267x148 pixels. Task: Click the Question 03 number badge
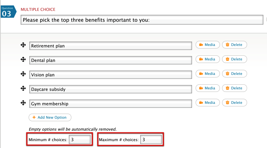click(7, 12)
